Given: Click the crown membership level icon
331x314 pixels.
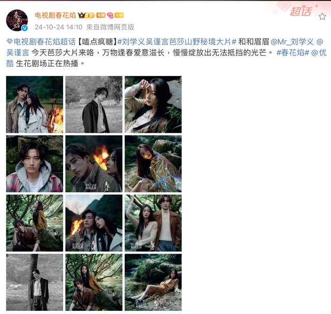Looking at the screenshot, I should tap(86, 15).
